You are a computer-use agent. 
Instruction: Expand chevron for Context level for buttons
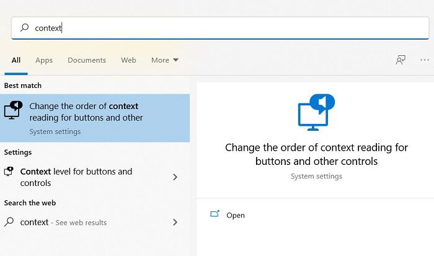coord(175,177)
